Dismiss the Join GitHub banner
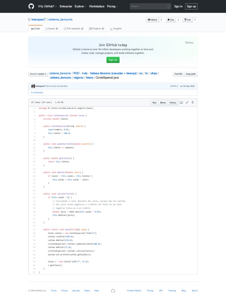This screenshot has width=226, height=302. 189,42
